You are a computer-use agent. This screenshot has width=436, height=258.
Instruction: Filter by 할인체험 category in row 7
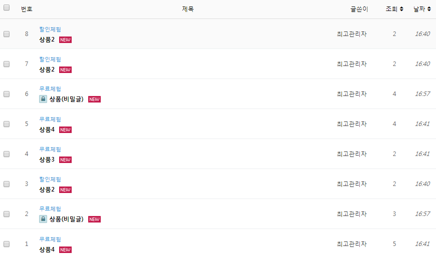click(50, 59)
